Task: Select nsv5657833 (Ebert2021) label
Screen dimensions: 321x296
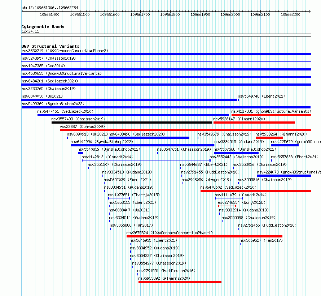Action: point(295,157)
